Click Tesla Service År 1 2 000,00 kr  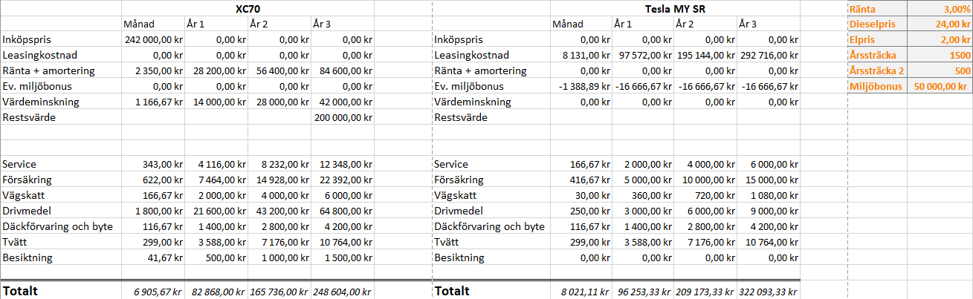(x=643, y=164)
